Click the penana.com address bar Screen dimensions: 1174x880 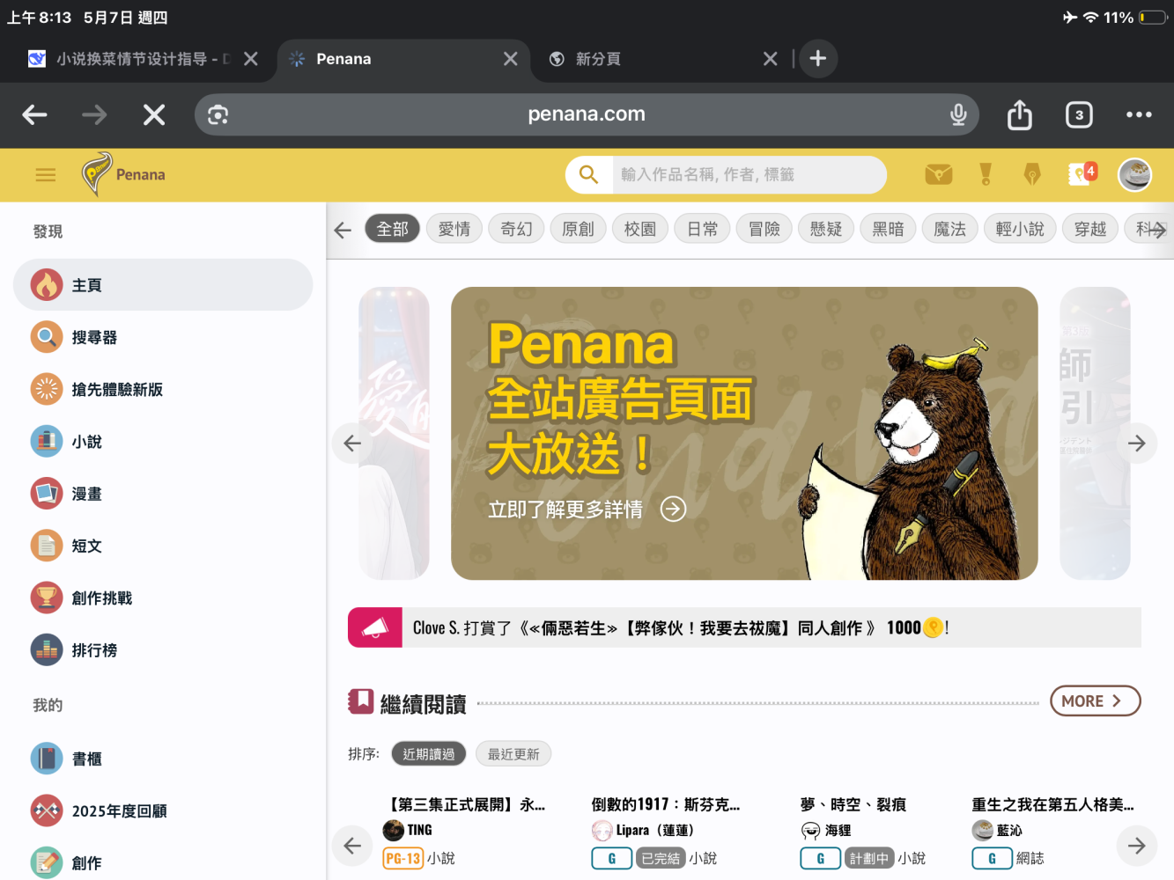pos(587,114)
